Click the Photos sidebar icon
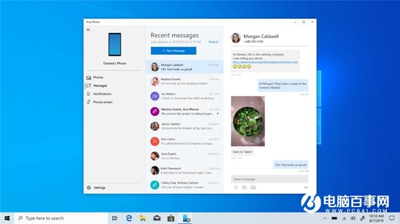The width and height of the screenshot is (400, 224). pos(88,78)
